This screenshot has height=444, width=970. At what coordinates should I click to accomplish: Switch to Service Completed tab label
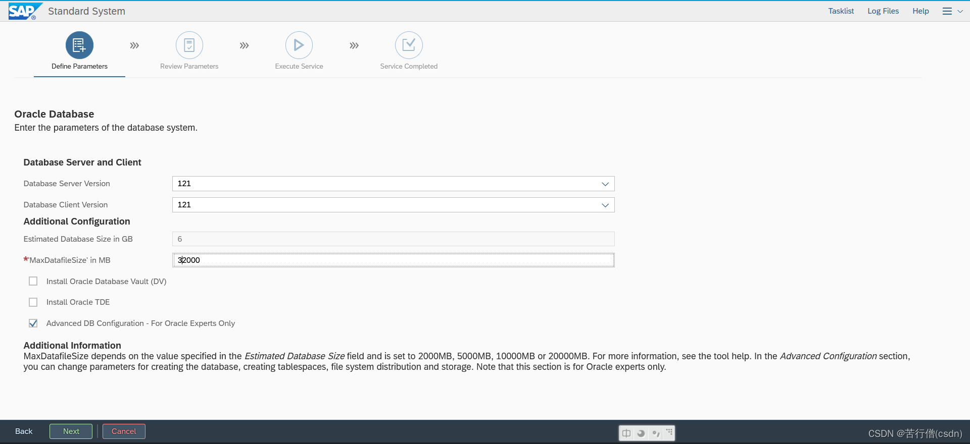(x=409, y=66)
